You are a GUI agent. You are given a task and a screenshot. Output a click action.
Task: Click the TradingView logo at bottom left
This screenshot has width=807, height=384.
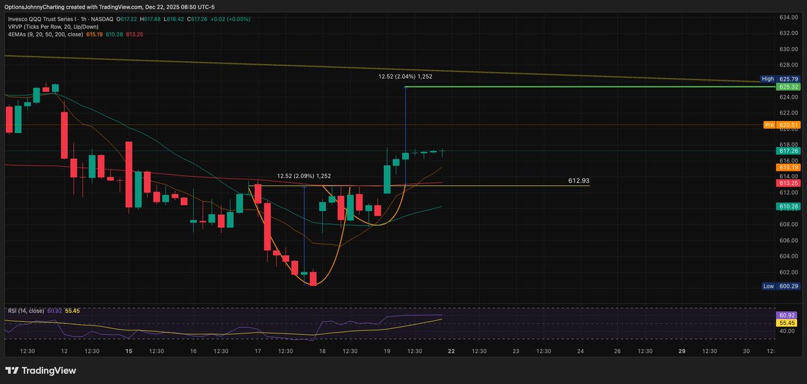[40, 370]
